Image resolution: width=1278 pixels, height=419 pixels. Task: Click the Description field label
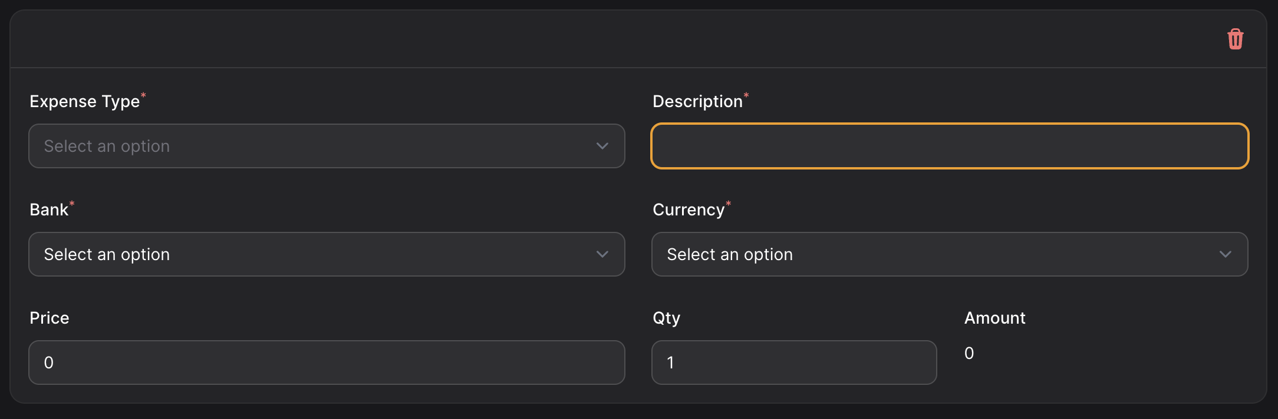pyautogui.click(x=697, y=101)
